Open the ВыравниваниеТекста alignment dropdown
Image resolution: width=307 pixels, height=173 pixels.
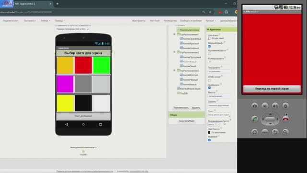click(x=213, y=124)
